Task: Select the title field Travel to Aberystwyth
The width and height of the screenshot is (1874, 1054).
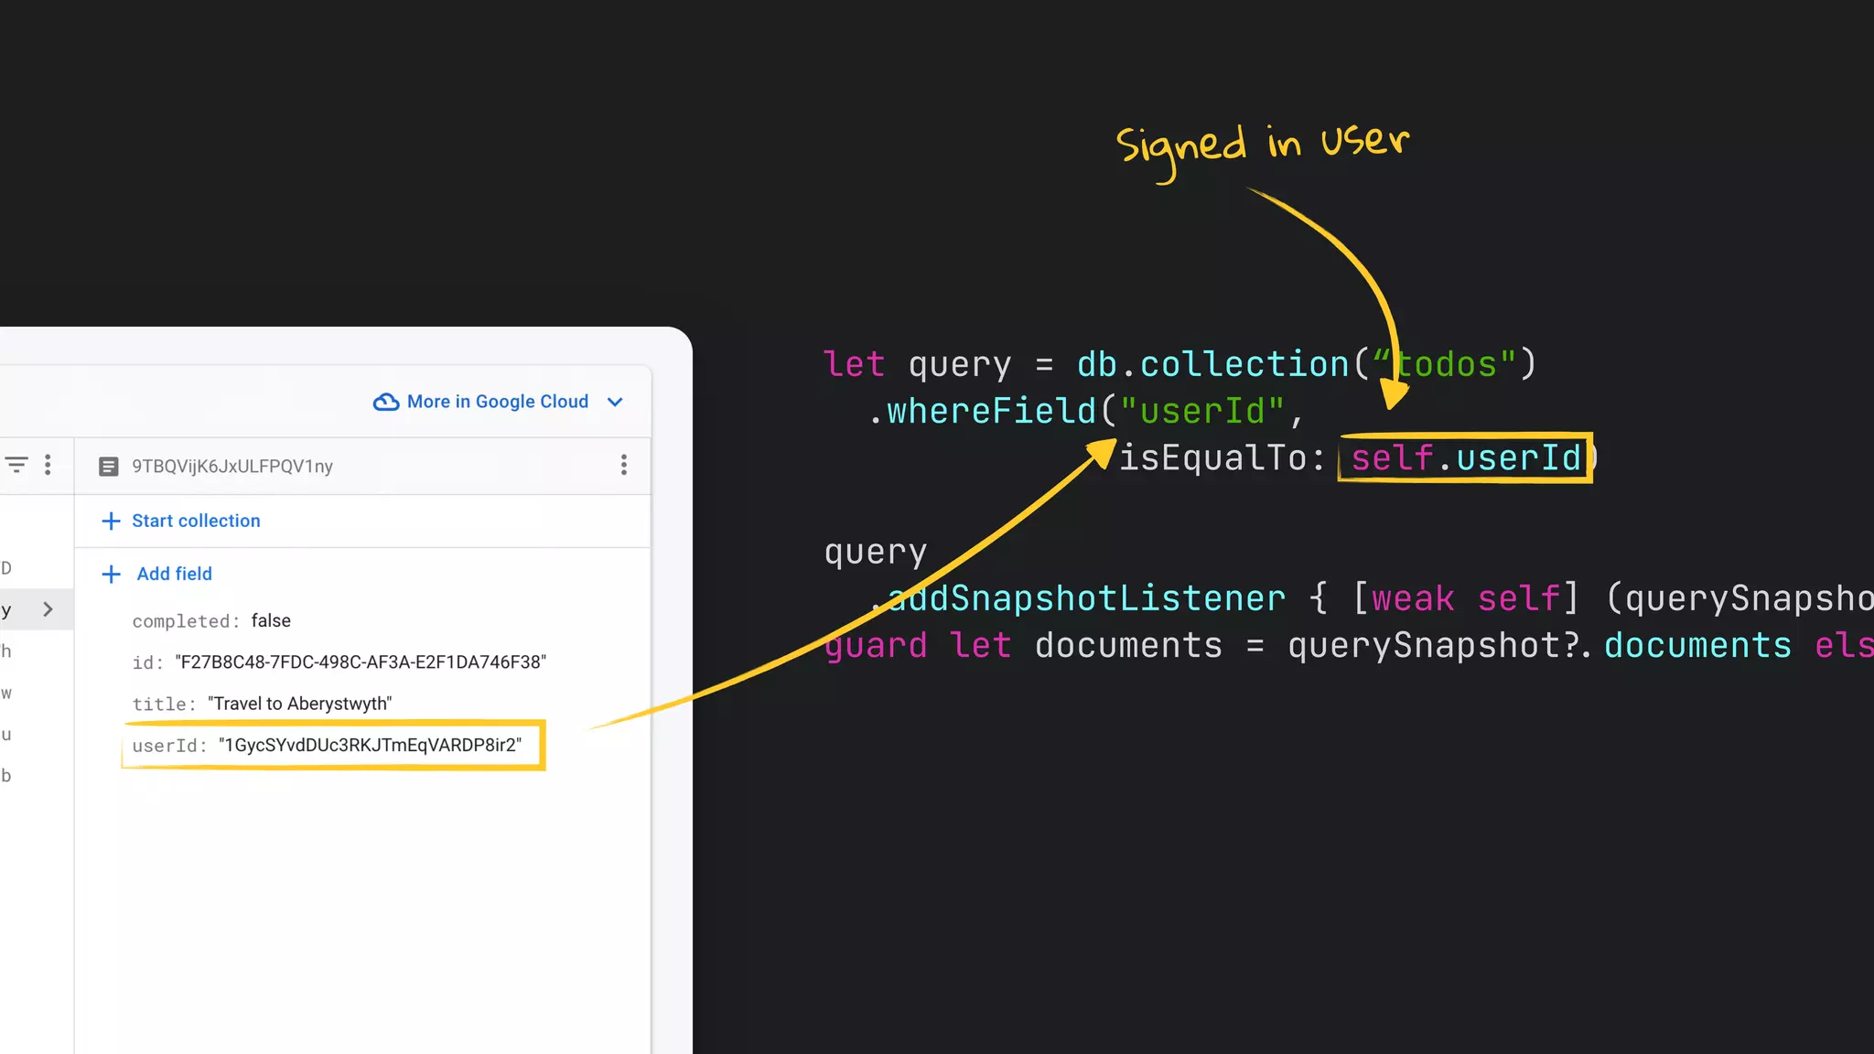Action: [x=262, y=704]
